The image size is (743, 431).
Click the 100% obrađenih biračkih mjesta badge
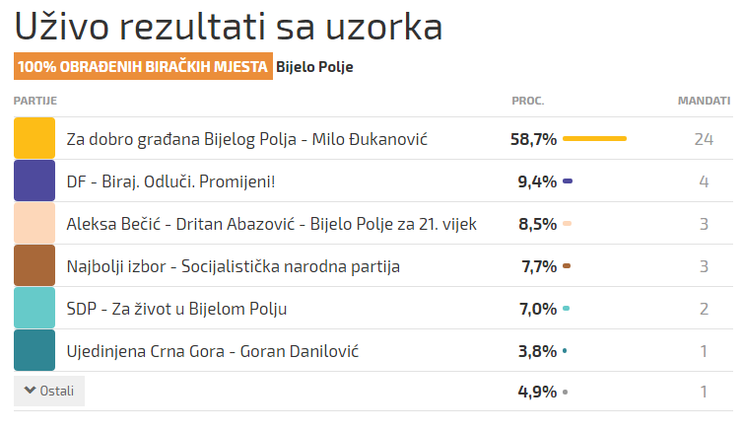pos(143,67)
